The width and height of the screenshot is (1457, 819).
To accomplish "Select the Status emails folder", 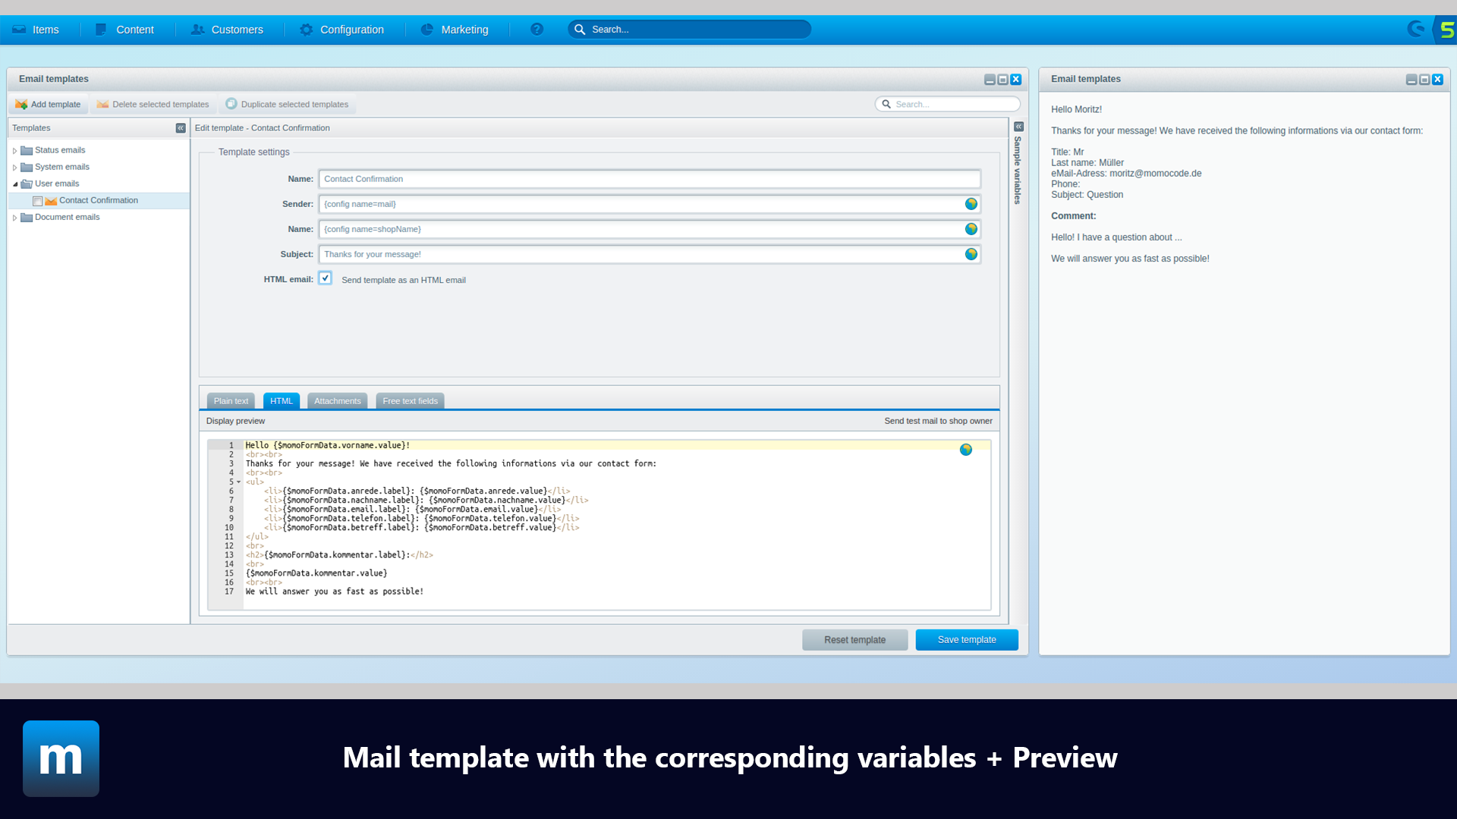I will coord(60,150).
